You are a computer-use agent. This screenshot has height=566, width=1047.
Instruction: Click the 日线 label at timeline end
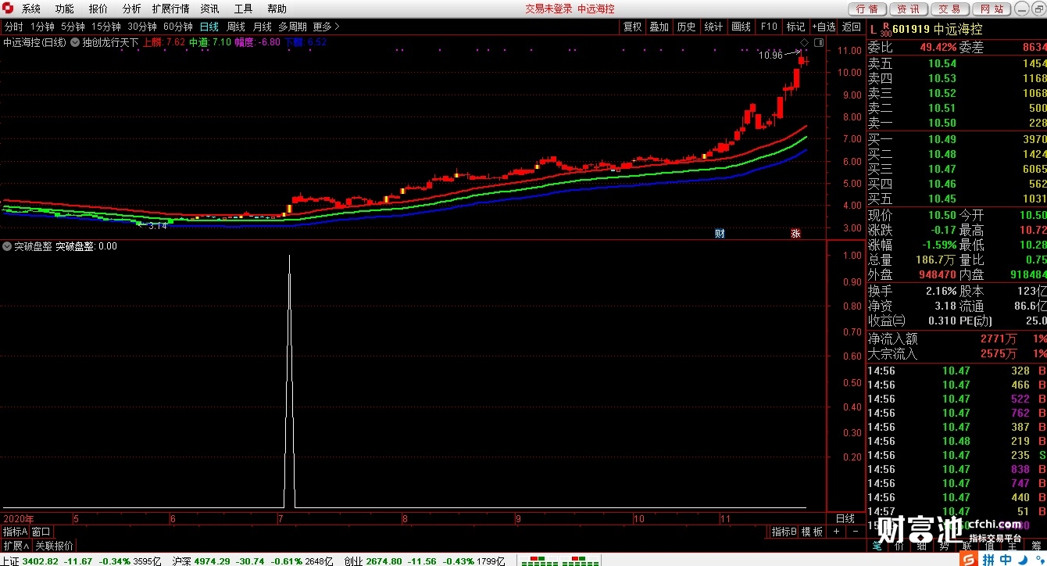(845, 518)
